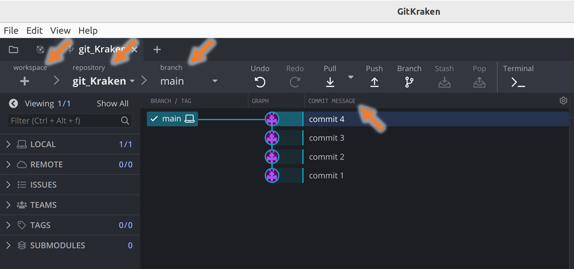Select commit 4 avatar node in graph
574x269 pixels.
point(272,119)
